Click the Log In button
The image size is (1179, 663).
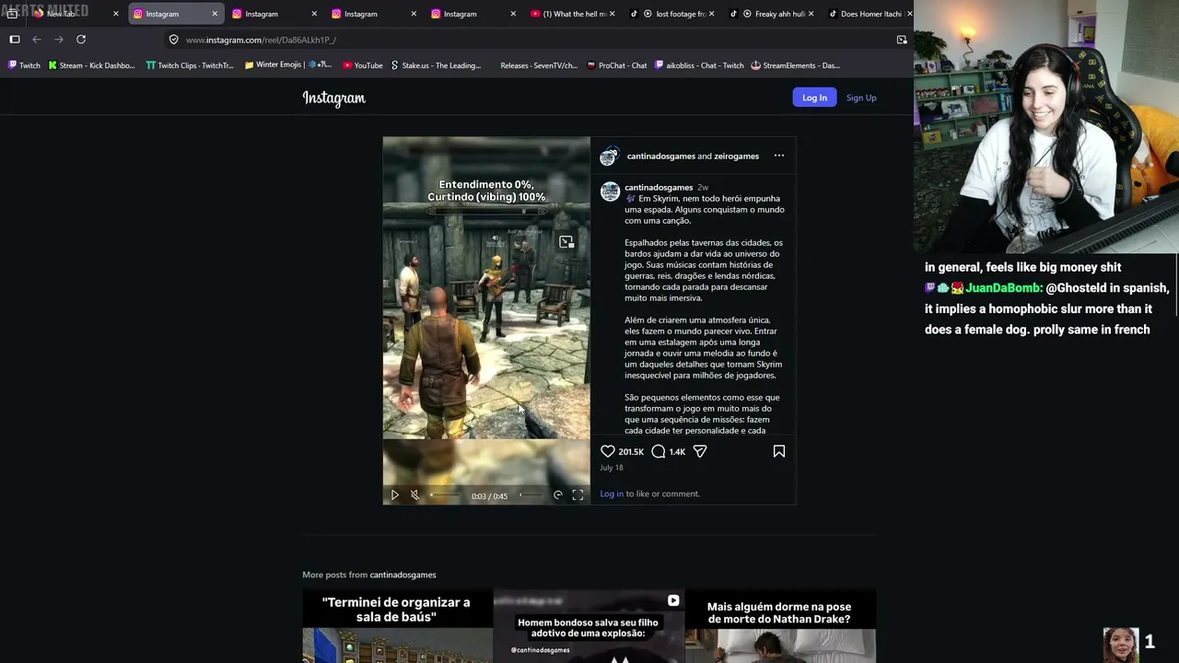click(x=814, y=98)
